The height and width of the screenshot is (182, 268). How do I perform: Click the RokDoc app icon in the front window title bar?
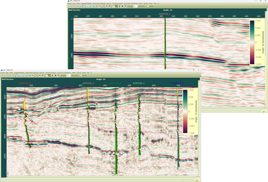pyautogui.click(x=2, y=70)
